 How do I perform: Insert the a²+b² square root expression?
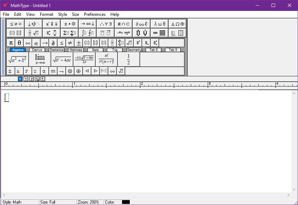tap(18, 59)
